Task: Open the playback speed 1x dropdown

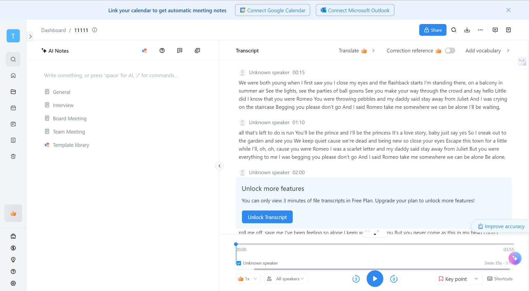Action: pos(248,279)
